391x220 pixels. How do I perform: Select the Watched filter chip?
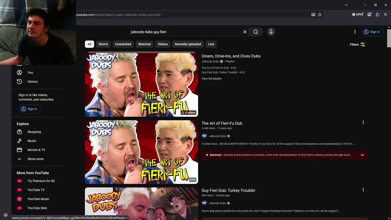[x=144, y=44]
